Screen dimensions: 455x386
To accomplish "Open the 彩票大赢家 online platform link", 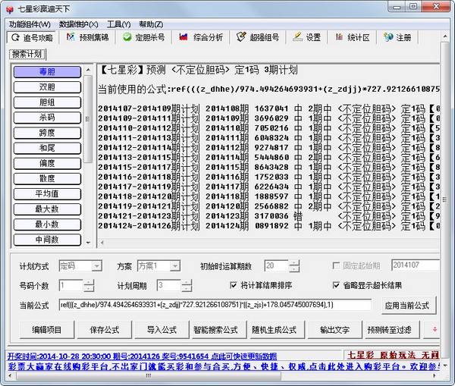I will (x=224, y=366).
